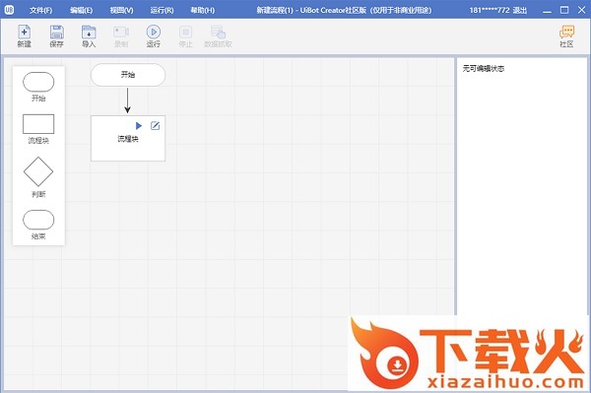Open the 运行(R) menu
The image size is (591, 393).
click(x=162, y=10)
